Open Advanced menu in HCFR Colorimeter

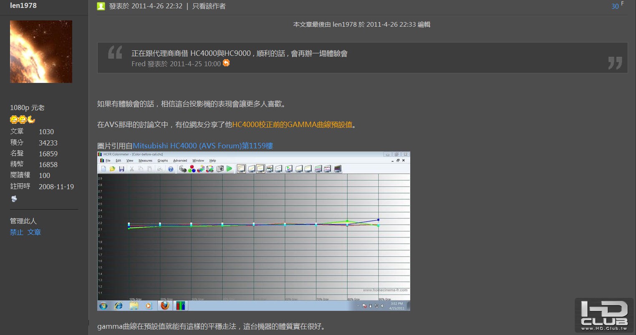pyautogui.click(x=180, y=160)
